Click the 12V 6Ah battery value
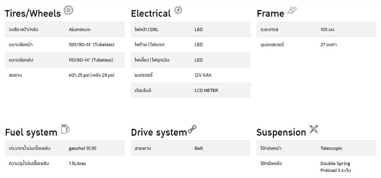This screenshot has height=178, width=381. 203,75
